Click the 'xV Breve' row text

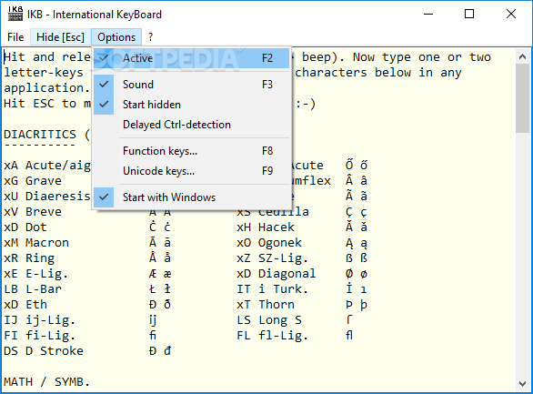[33, 212]
